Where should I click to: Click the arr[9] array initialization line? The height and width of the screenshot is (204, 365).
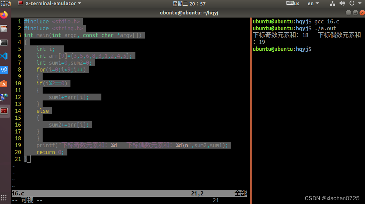click(x=84, y=56)
